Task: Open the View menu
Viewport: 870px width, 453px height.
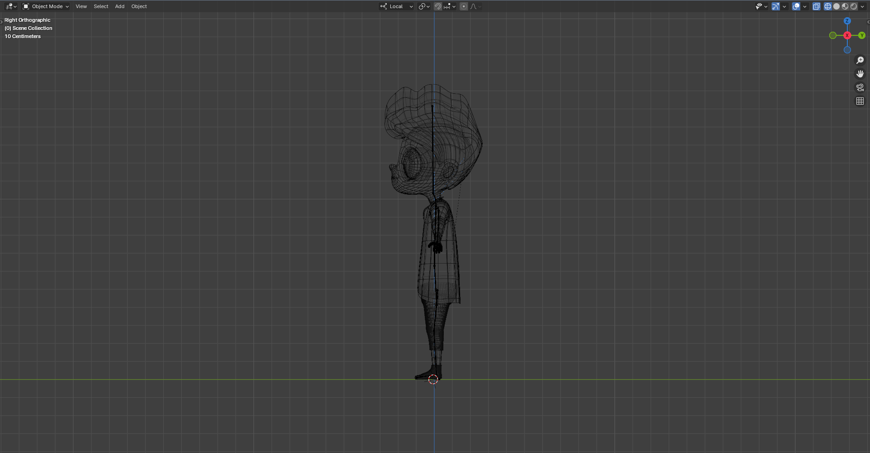Action: tap(81, 6)
